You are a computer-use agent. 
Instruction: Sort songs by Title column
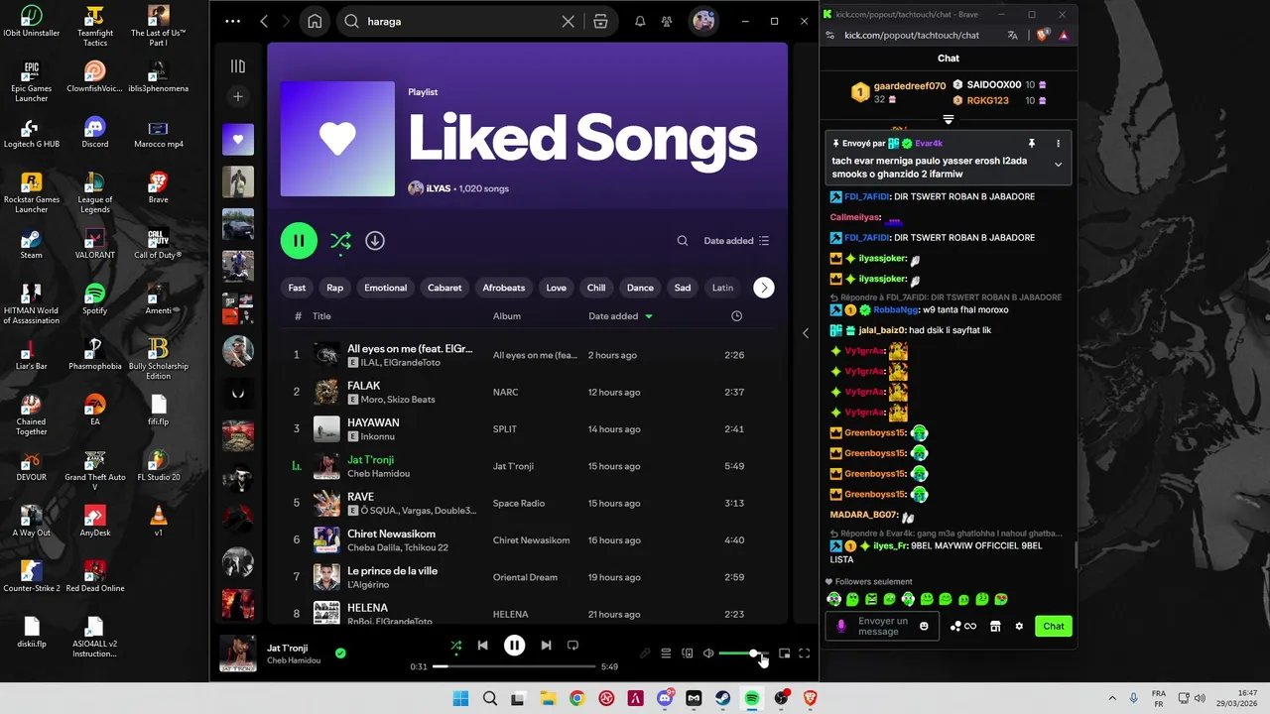[x=321, y=316]
